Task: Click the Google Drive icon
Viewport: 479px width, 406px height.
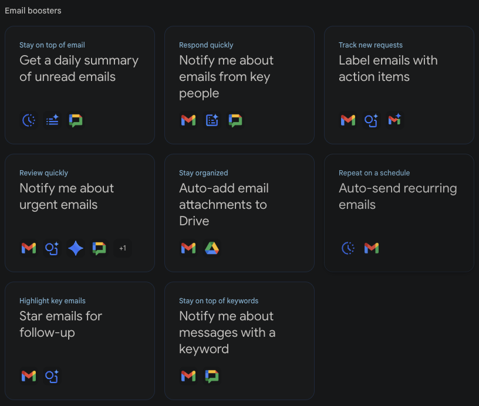Action: tap(212, 248)
